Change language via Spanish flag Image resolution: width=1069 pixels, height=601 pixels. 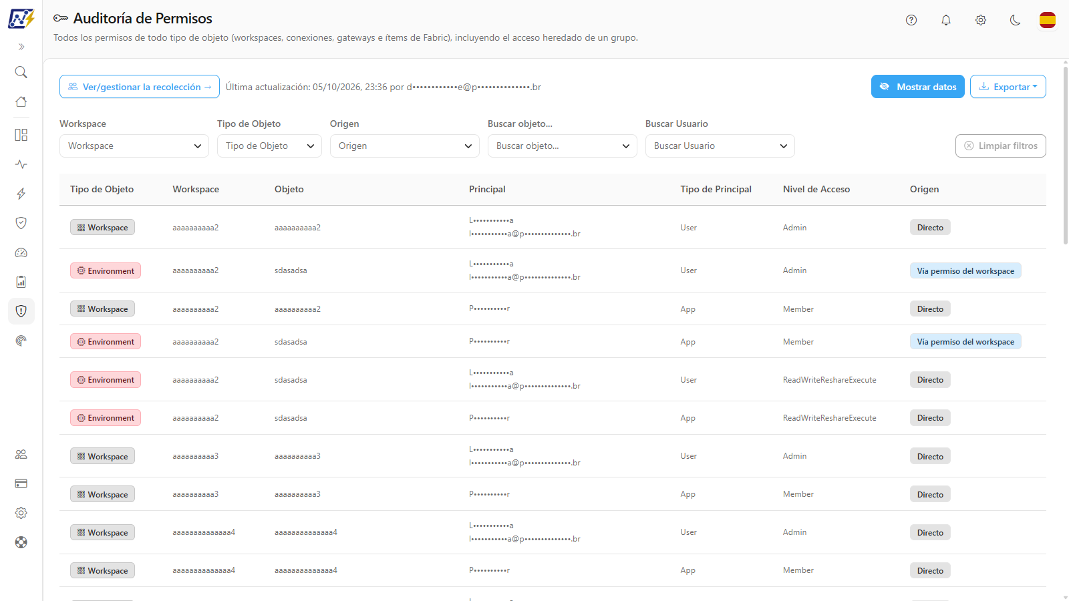(1048, 20)
